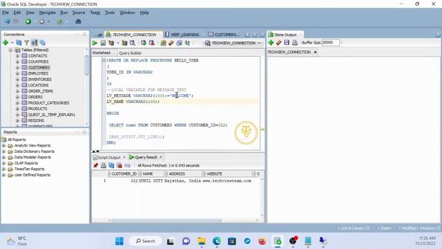Open Firefox from the taskbar
The width and height of the screenshot is (442, 249).
click(262, 241)
